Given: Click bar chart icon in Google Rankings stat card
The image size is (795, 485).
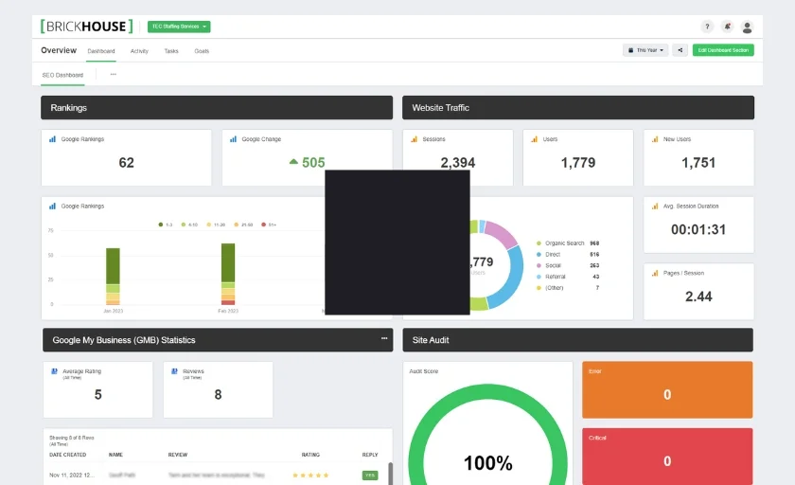Looking at the screenshot, I should 52,139.
